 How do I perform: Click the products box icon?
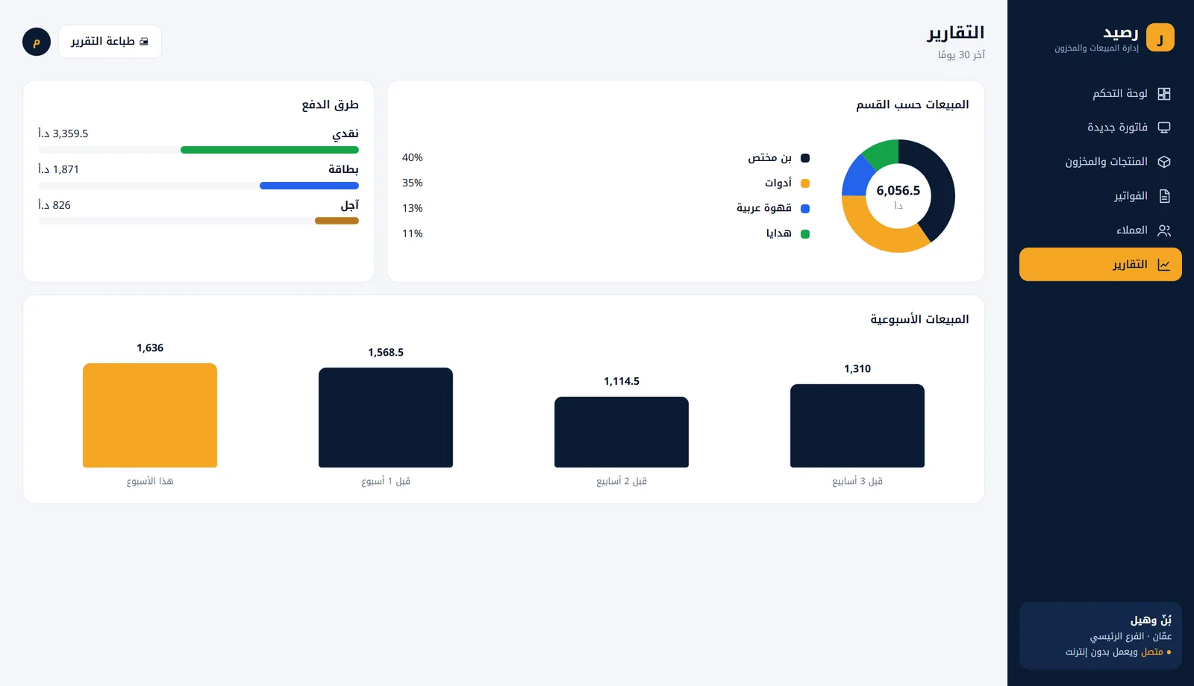click(1163, 162)
